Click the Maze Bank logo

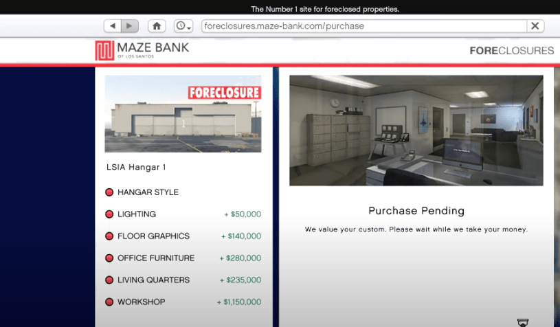point(142,50)
